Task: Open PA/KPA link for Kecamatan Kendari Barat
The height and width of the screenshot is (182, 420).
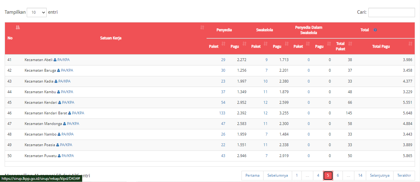Action: click(x=78, y=113)
